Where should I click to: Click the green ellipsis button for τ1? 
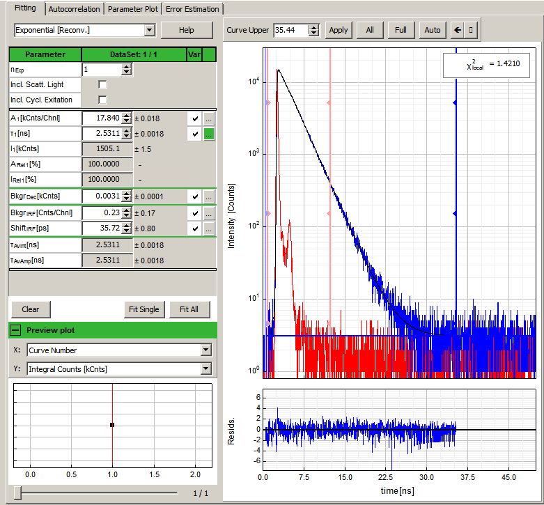[209, 134]
